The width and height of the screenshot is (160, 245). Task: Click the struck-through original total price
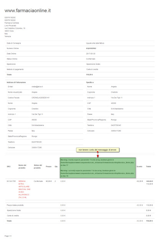[x=149, y=181]
